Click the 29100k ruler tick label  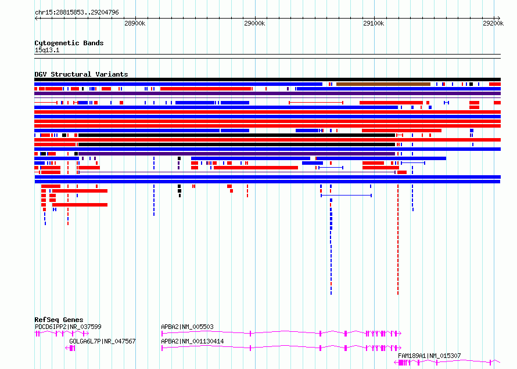(x=374, y=23)
